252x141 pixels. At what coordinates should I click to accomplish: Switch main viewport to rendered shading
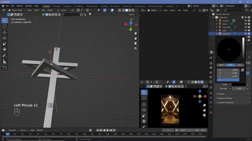point(133,10)
